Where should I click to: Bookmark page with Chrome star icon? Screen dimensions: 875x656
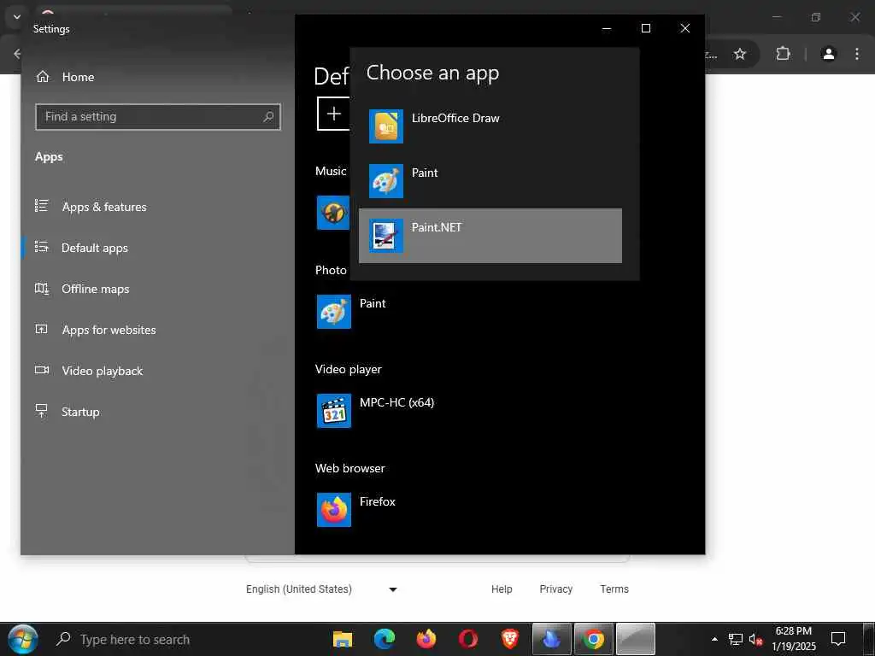click(x=740, y=54)
